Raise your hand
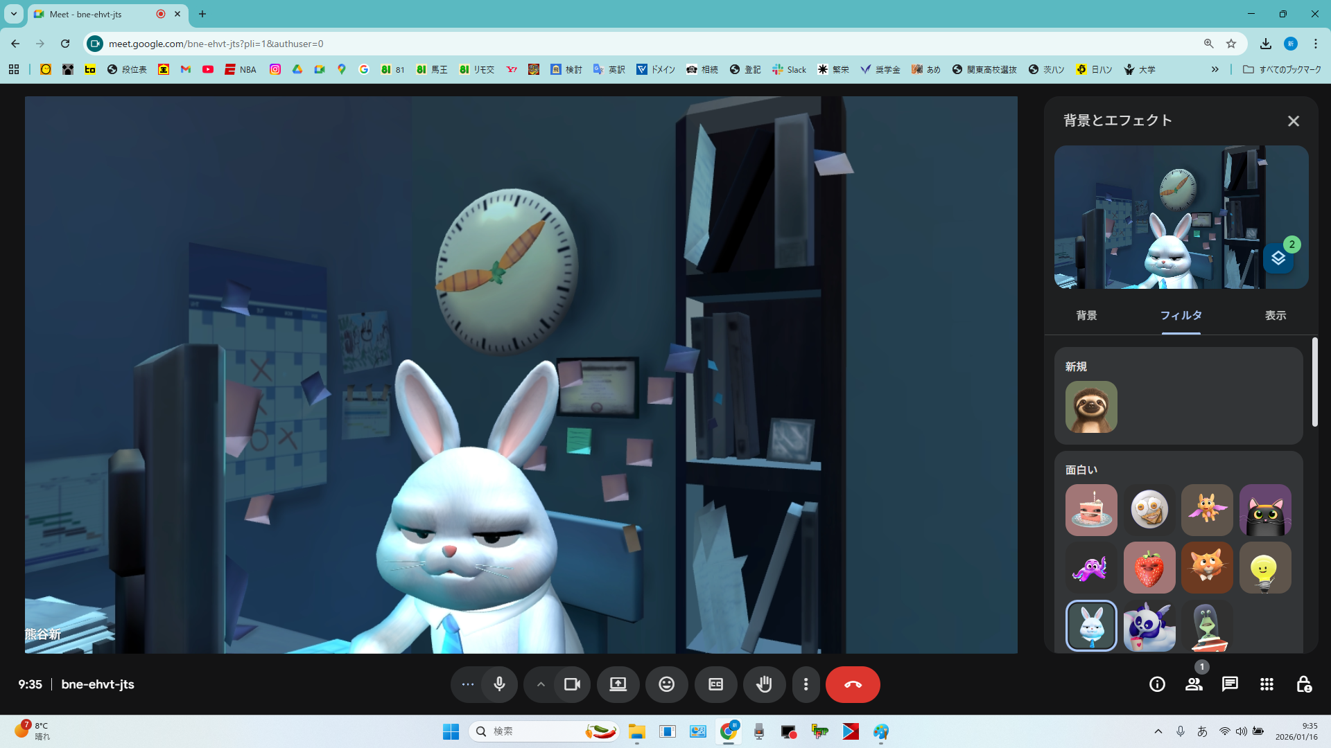 click(764, 684)
